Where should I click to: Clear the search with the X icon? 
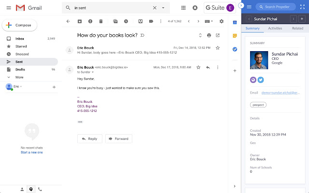(154, 8)
